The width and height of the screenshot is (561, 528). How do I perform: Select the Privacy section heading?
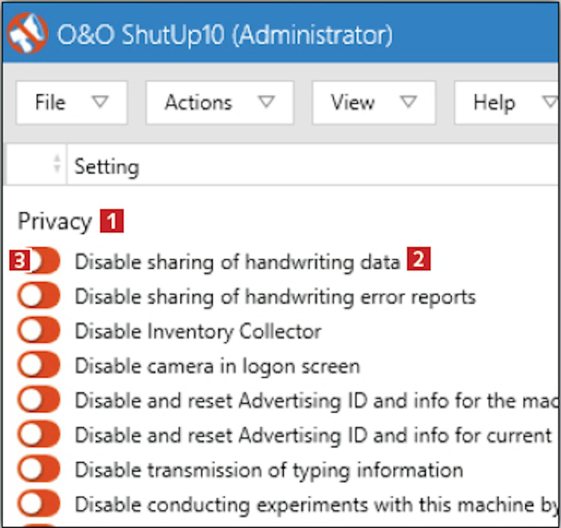click(55, 221)
